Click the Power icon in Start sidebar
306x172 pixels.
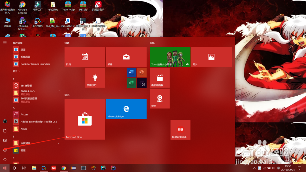pyautogui.click(x=5, y=159)
